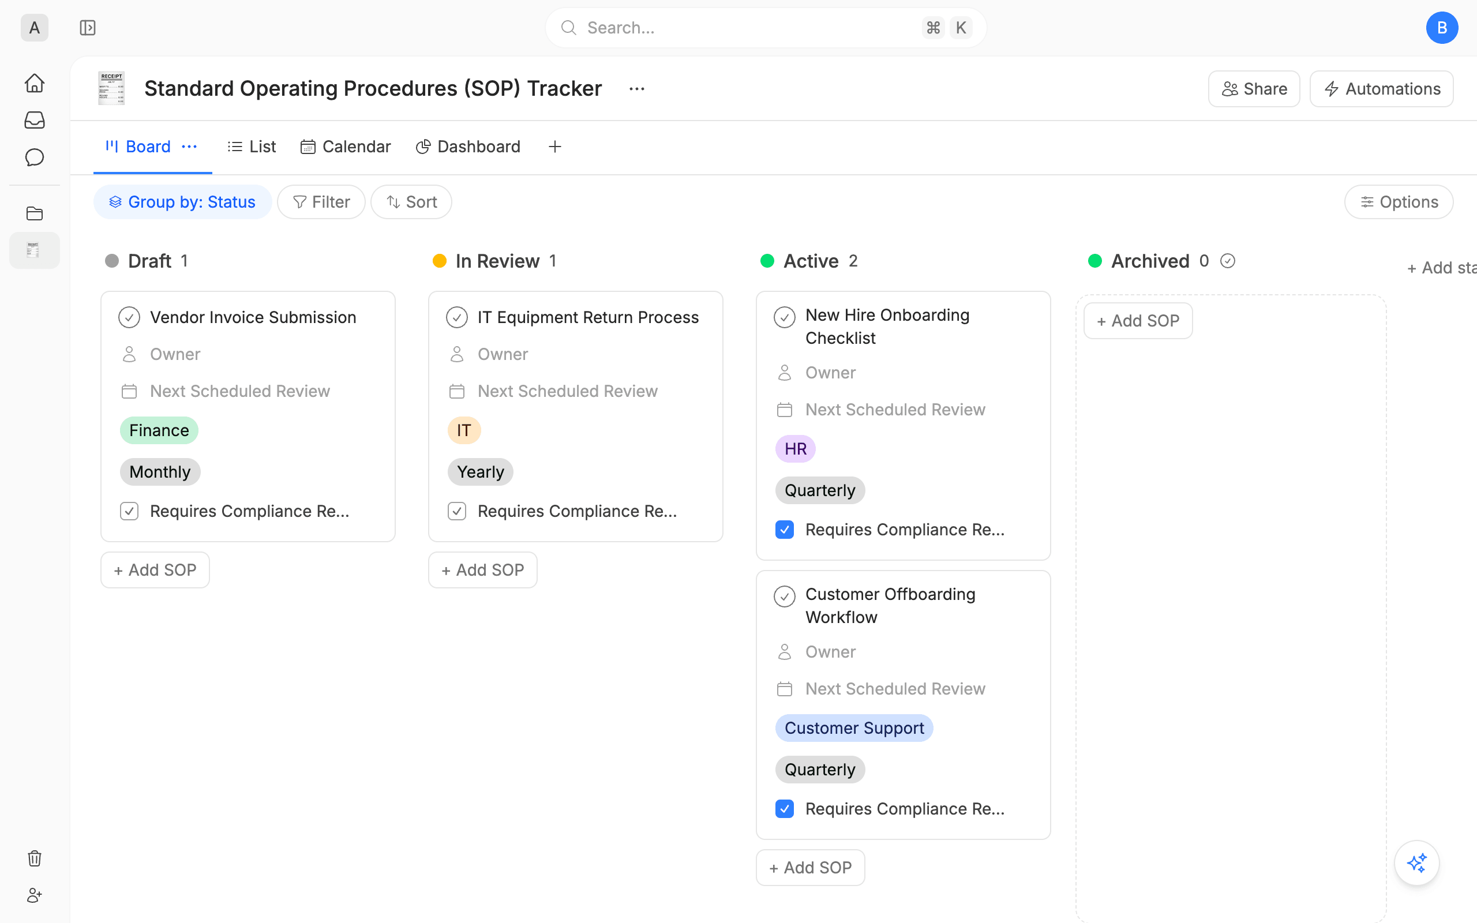Click the calendar icon on IT Equipment Return card
Viewport: 1477px width, 923px height.
(456, 391)
